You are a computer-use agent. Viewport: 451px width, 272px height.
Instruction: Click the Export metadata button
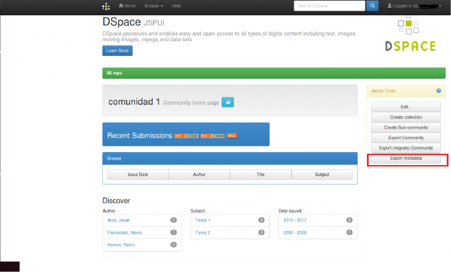[406, 159]
